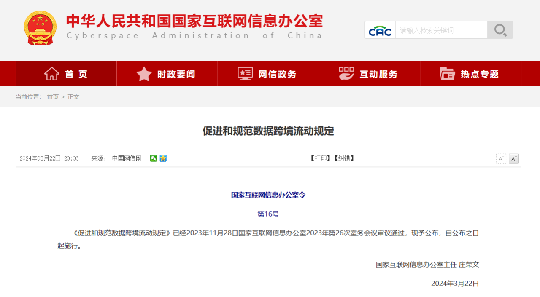Click the 中国网信网 source link
Image resolution: width=540 pixels, height=297 pixels.
tap(127, 158)
